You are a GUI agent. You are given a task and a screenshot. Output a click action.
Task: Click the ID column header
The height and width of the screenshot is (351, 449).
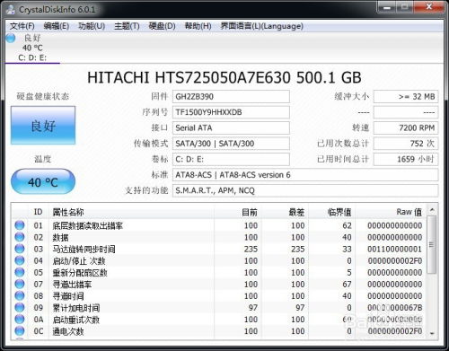38,212
